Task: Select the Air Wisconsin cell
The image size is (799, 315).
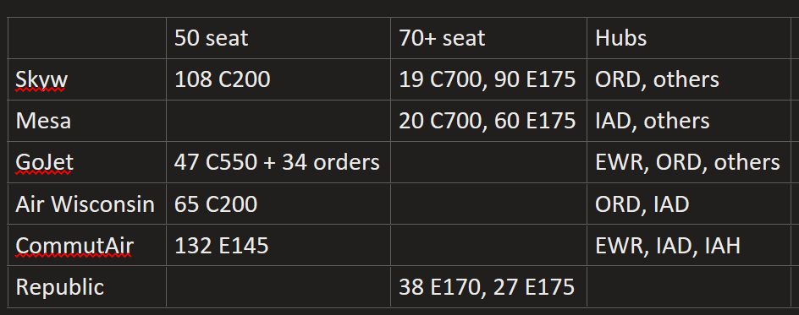Action: click(87, 204)
